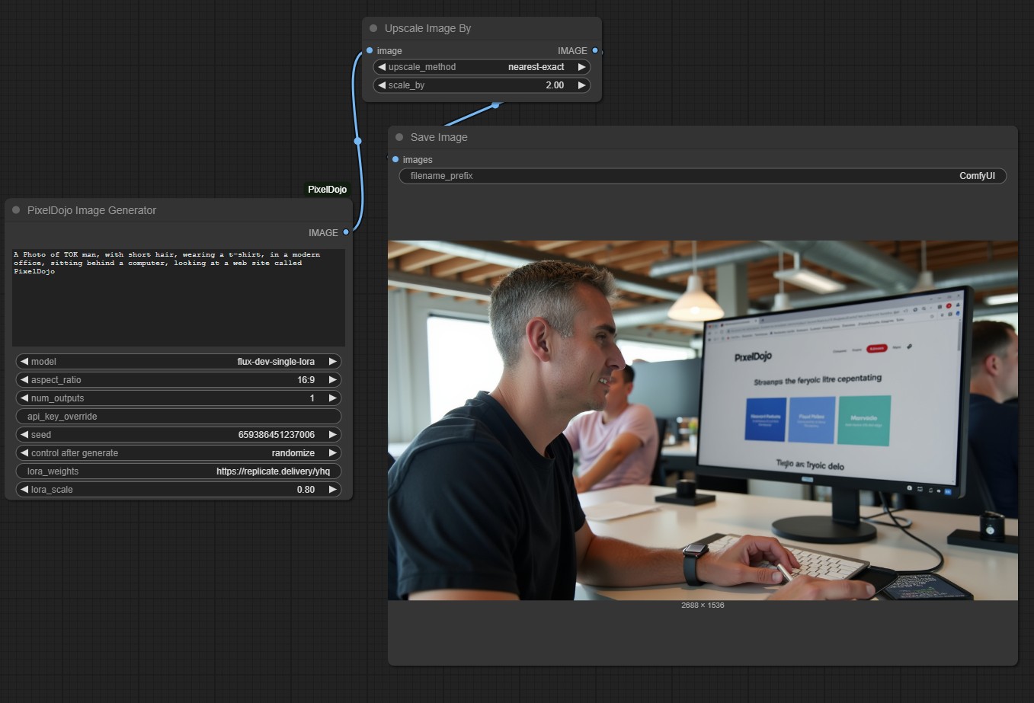The image size is (1034, 703).
Task: Increase num_outputs with right arrow
Action: 332,398
